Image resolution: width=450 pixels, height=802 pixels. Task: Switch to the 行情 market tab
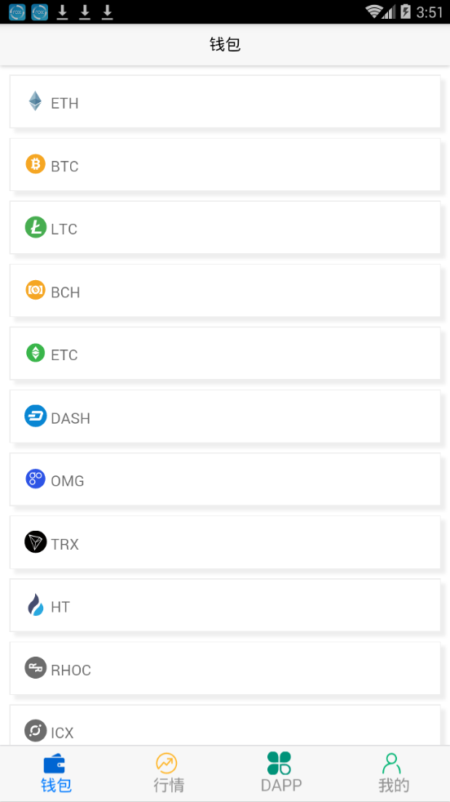pyautogui.click(x=169, y=773)
